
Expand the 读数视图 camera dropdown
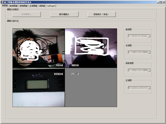coord(139,70)
